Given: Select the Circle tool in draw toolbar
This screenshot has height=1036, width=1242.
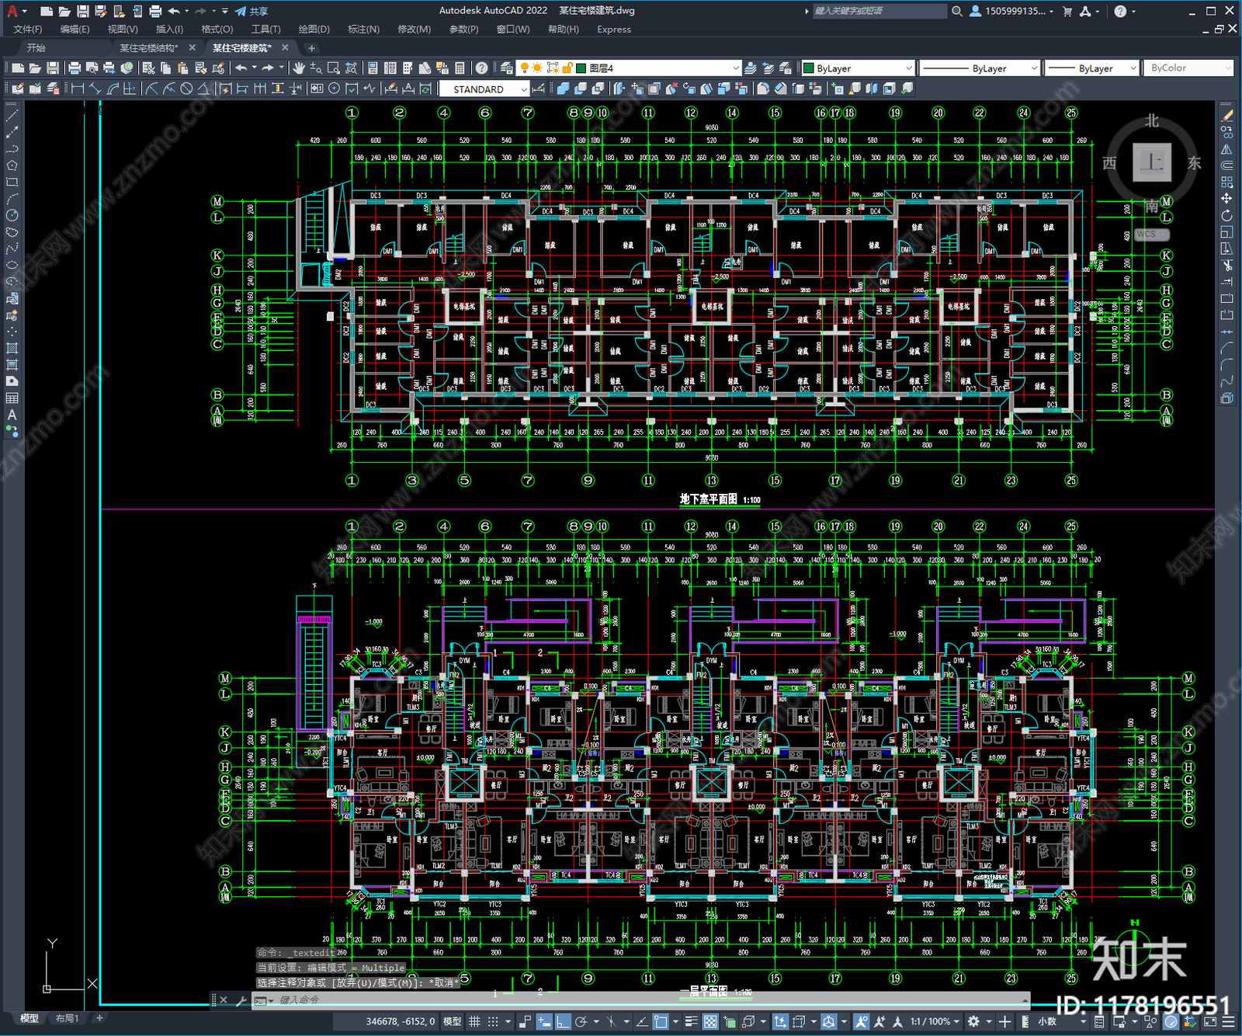Looking at the screenshot, I should click(x=12, y=215).
